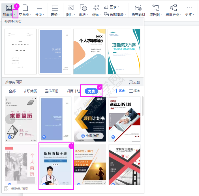Click the cover gallery vertical scrollbar

point(143,106)
